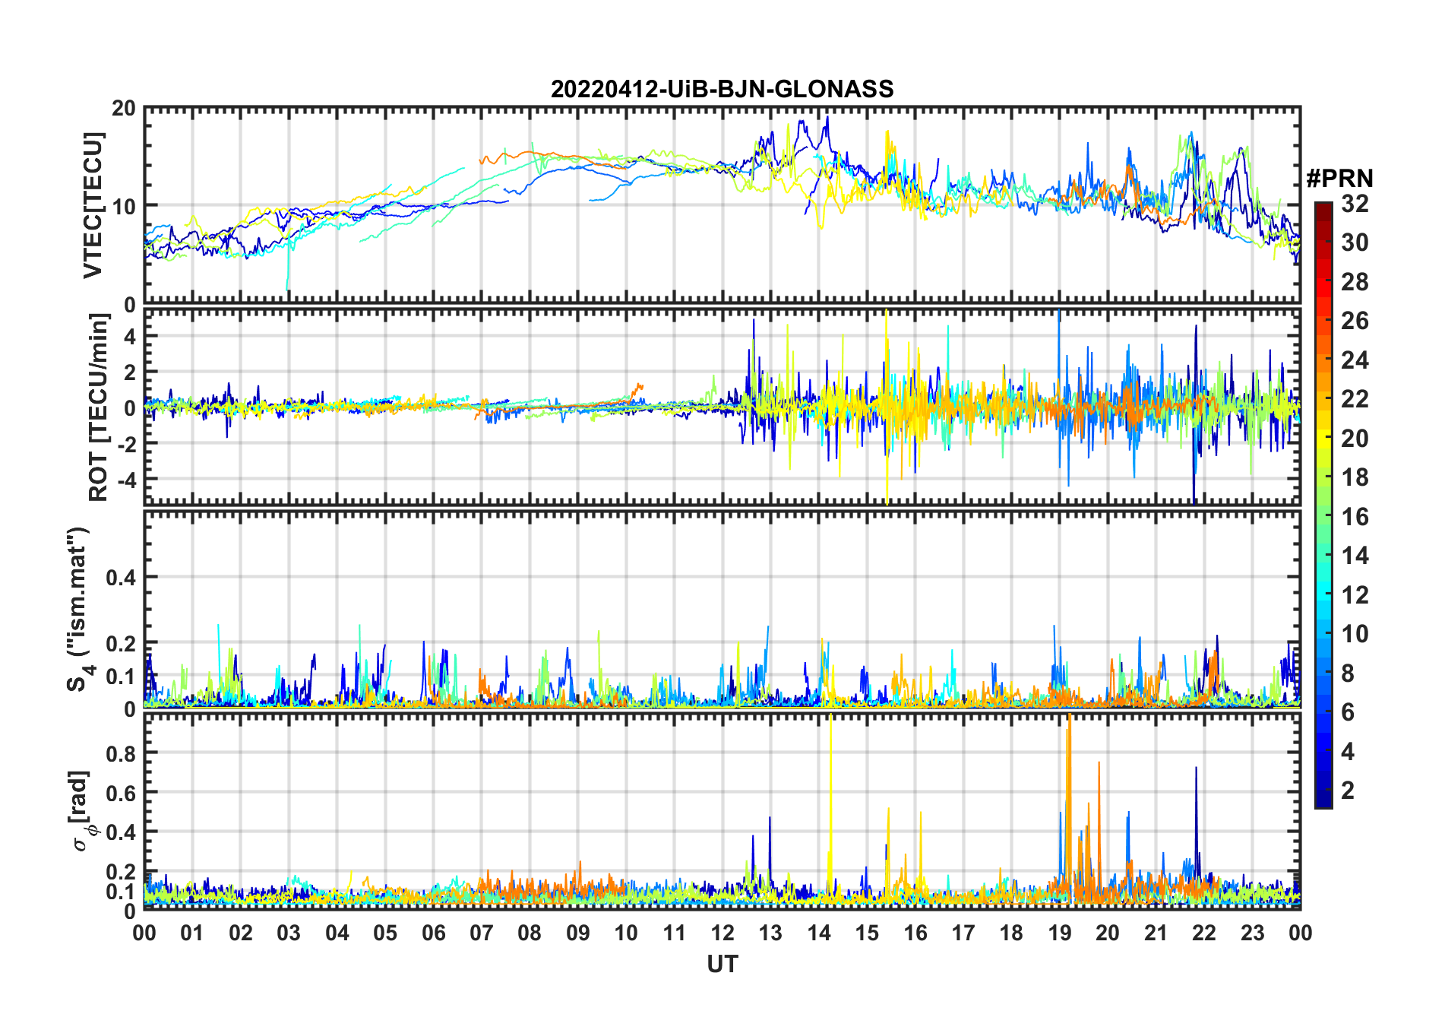Click the UT hour tick label 08

530,933
